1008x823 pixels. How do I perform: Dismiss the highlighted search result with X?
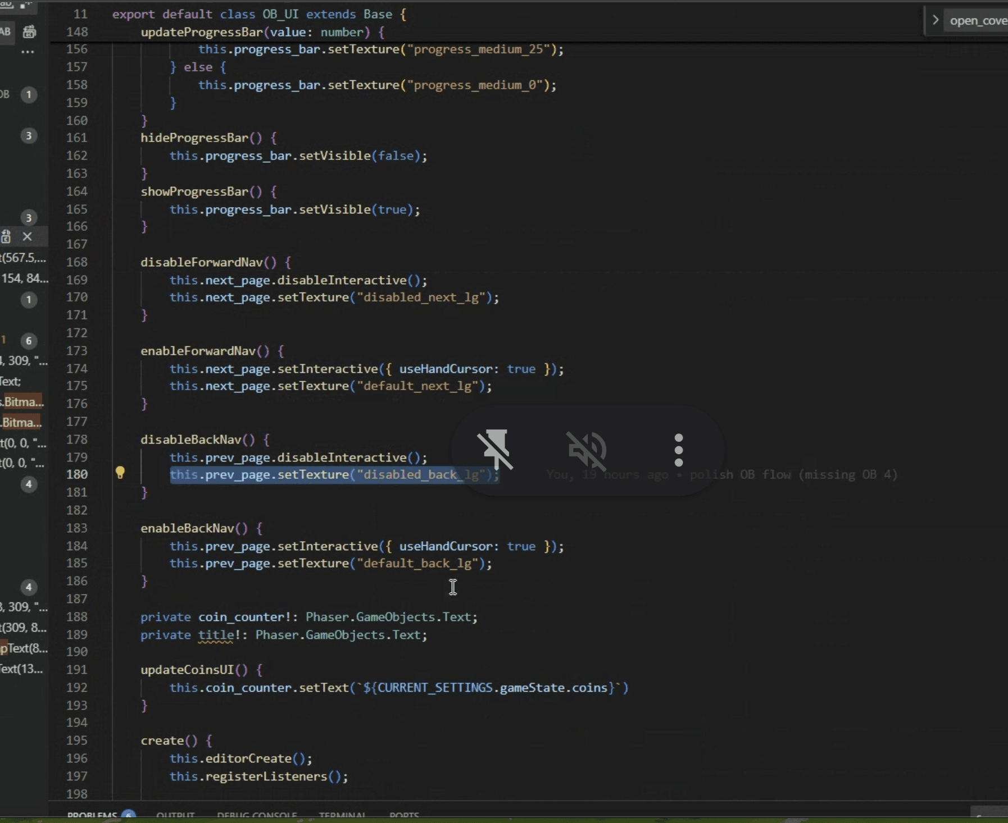(27, 236)
